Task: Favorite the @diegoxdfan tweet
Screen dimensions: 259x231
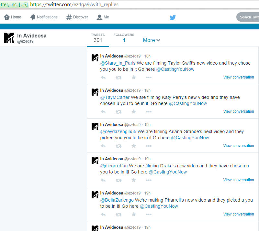Action: click(134, 180)
